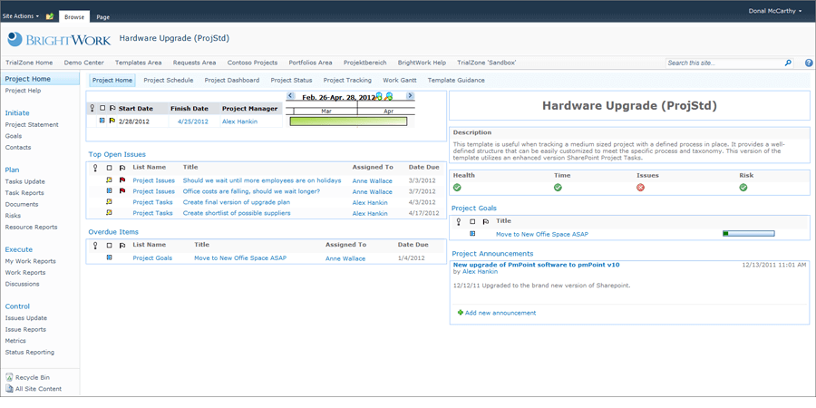Open My Work Reports in sidebar
The image size is (816, 408).
(30, 261)
